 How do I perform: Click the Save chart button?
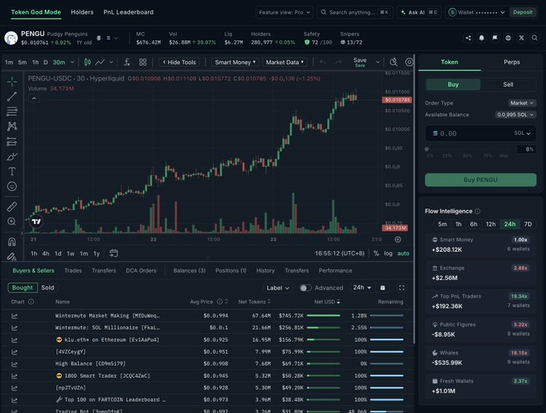(360, 63)
